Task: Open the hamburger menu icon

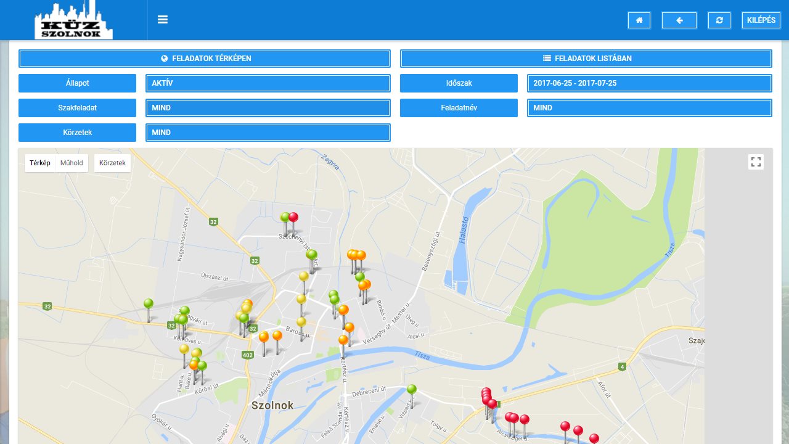Action: click(x=163, y=20)
